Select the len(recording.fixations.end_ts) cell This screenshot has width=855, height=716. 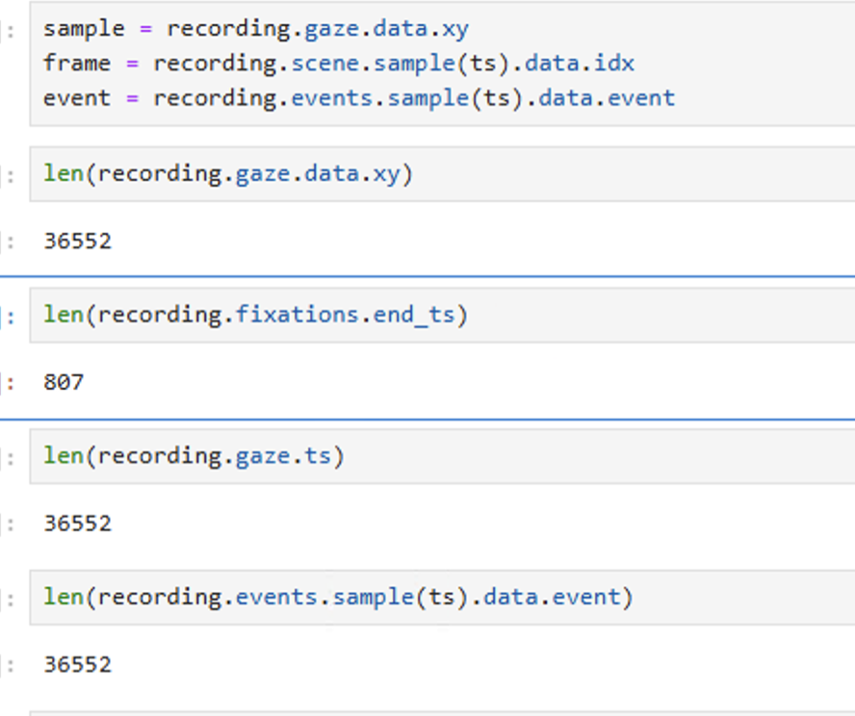254,315
